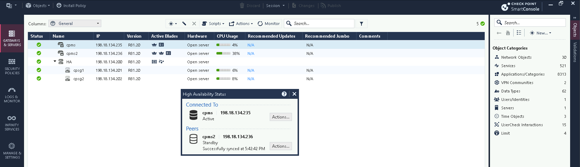Image resolution: width=580 pixels, height=167 pixels.
Task: Open the New object dropdown in Objects panel
Action: pos(540,33)
